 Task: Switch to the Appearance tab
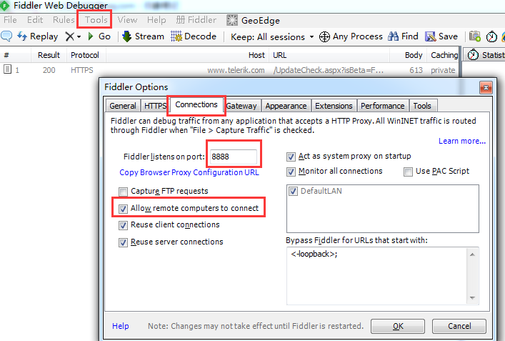pyautogui.click(x=286, y=106)
